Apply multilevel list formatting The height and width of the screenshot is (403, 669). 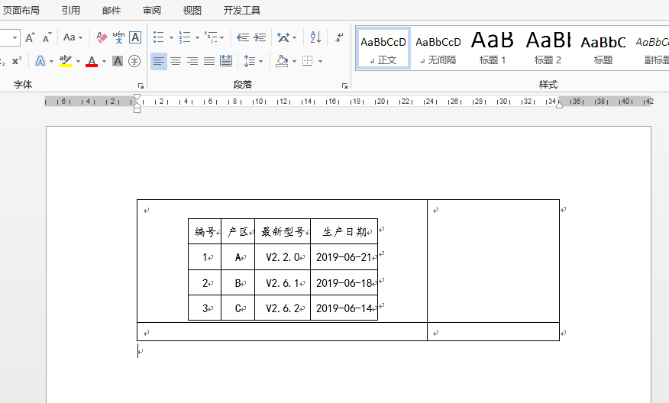211,37
